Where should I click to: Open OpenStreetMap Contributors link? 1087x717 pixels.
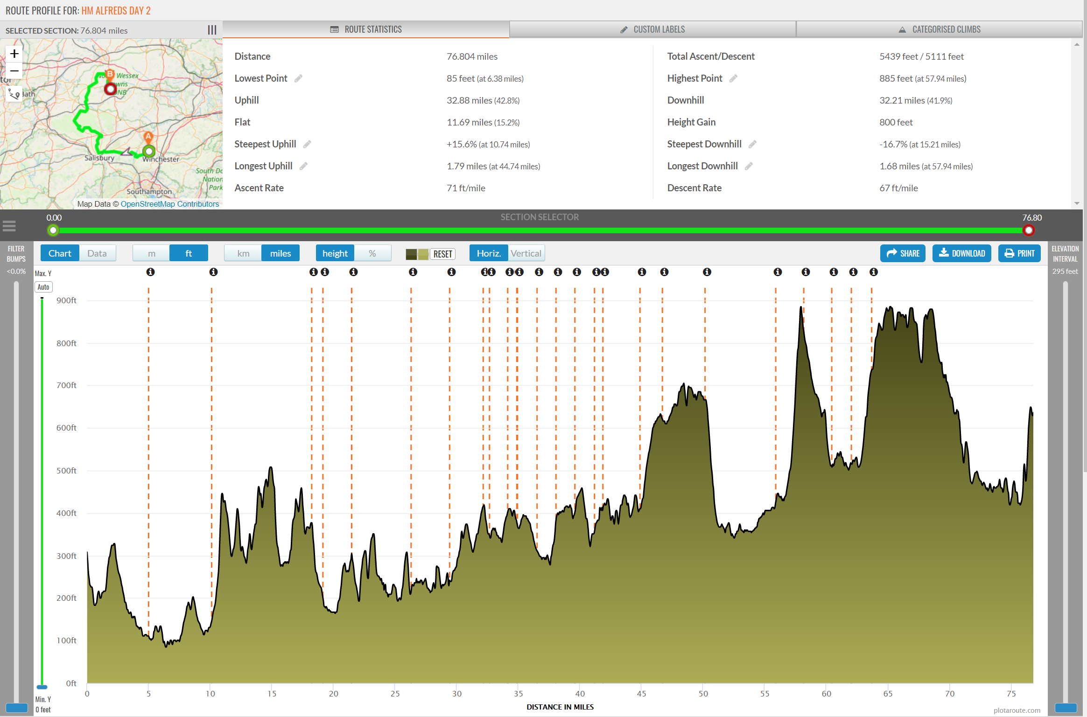(169, 204)
